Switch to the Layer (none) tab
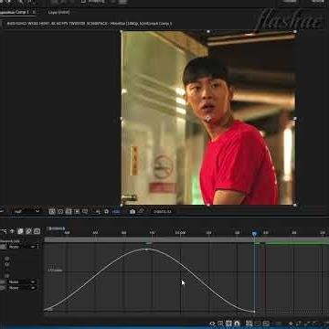Viewport: 329px width, 329px height. (58, 12)
